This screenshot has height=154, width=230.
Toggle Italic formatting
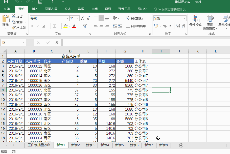(x=38, y=26)
